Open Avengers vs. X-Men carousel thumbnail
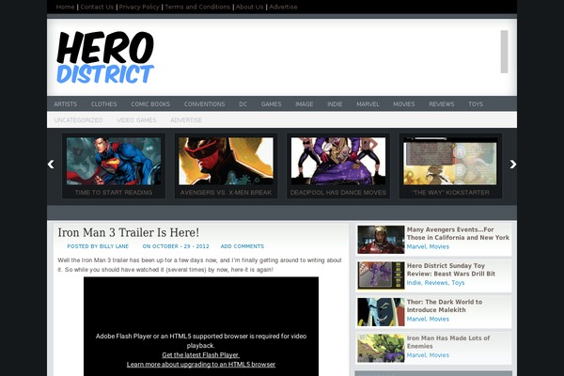The width and height of the screenshot is (564, 376). (x=226, y=161)
